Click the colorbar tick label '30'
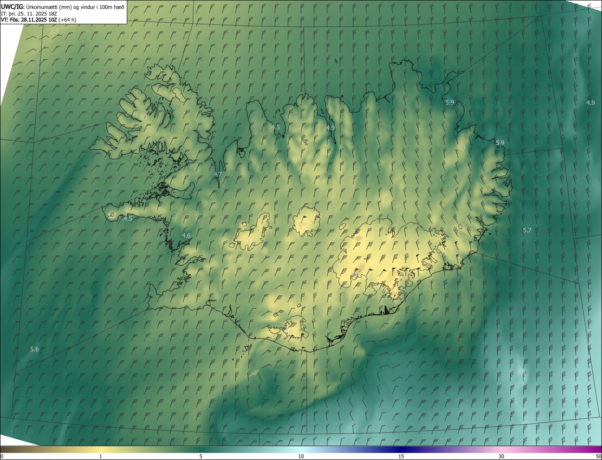Screen dimensions: 602x460 pos(501,456)
